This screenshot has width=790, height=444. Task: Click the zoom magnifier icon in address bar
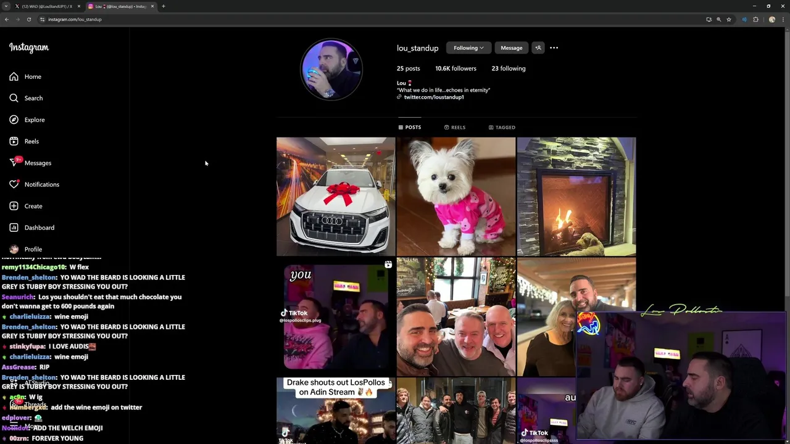pos(718,19)
